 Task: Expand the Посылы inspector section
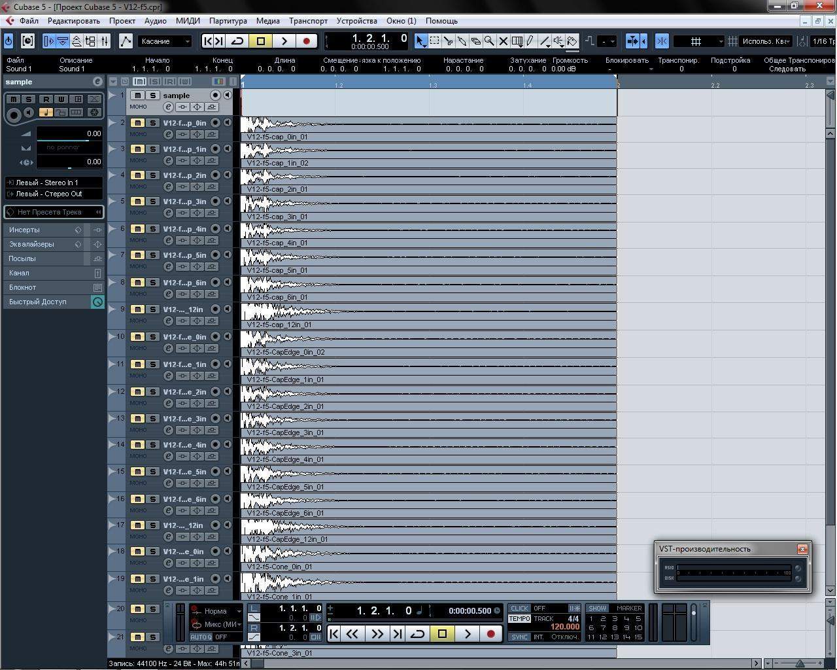[x=54, y=258]
